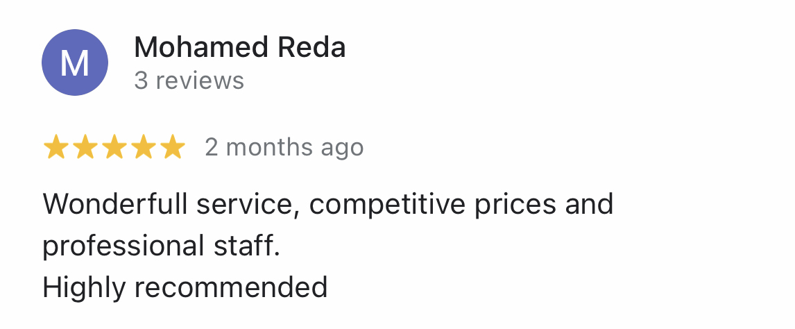Click the third yellow star
795x329 pixels.
pyautogui.click(x=114, y=147)
